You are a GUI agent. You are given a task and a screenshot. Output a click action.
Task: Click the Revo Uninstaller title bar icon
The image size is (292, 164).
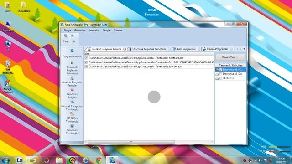click(x=62, y=25)
